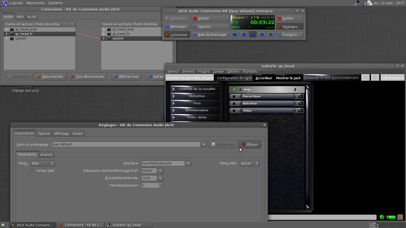The width and height of the screenshot is (406, 228).
Task: Open the Interface device dropdown
Action: pos(188,163)
